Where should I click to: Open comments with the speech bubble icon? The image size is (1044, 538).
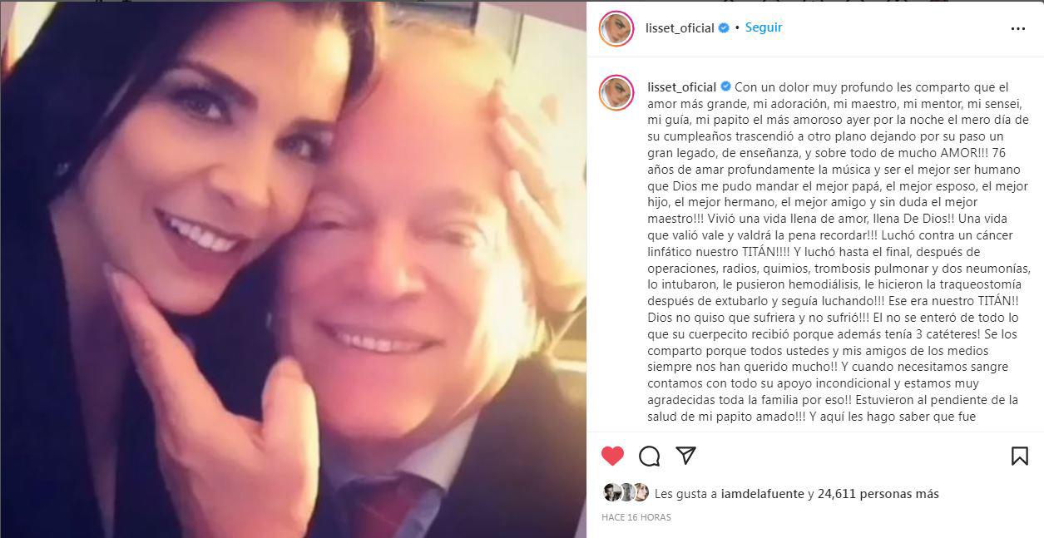[650, 456]
